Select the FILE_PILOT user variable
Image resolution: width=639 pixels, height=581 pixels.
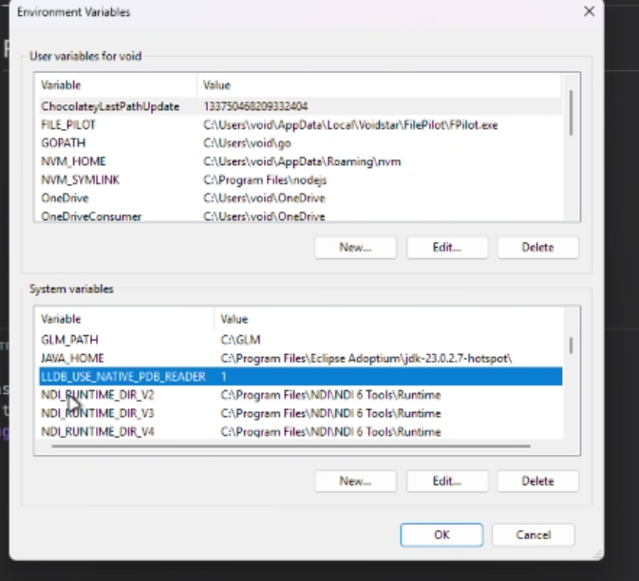68,125
